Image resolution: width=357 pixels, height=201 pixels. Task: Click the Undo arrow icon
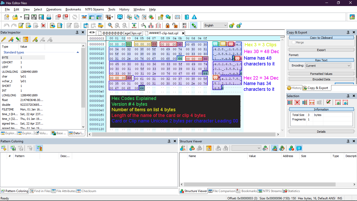pos(7,25)
